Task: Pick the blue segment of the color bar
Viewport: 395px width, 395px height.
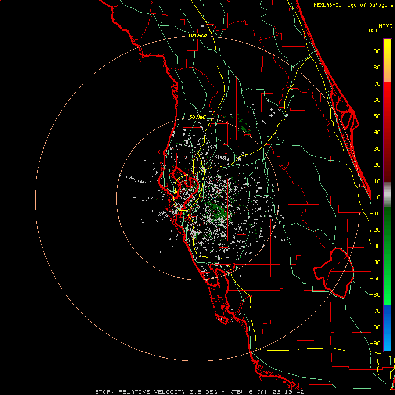Action: [x=388, y=328]
